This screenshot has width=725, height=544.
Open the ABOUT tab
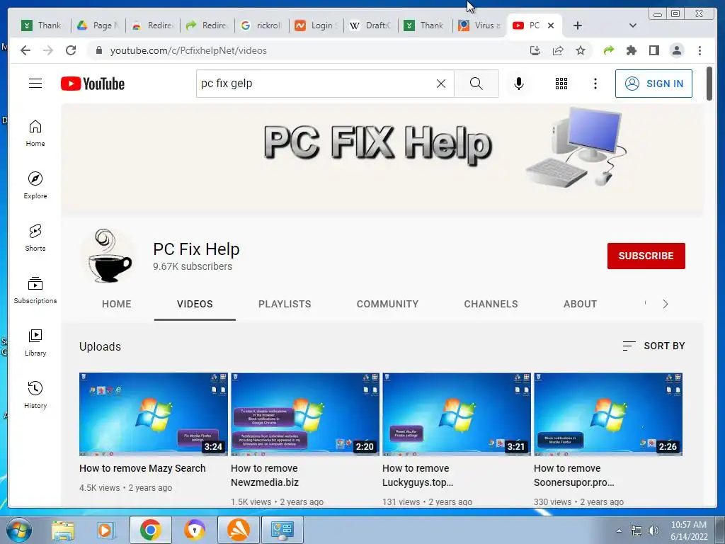tap(580, 304)
